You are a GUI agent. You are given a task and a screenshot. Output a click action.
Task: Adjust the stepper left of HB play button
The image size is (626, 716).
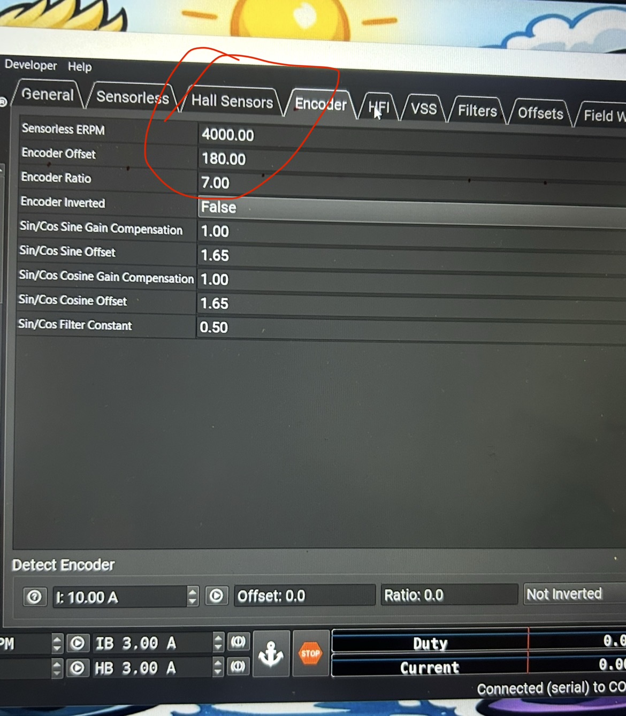[x=57, y=668]
